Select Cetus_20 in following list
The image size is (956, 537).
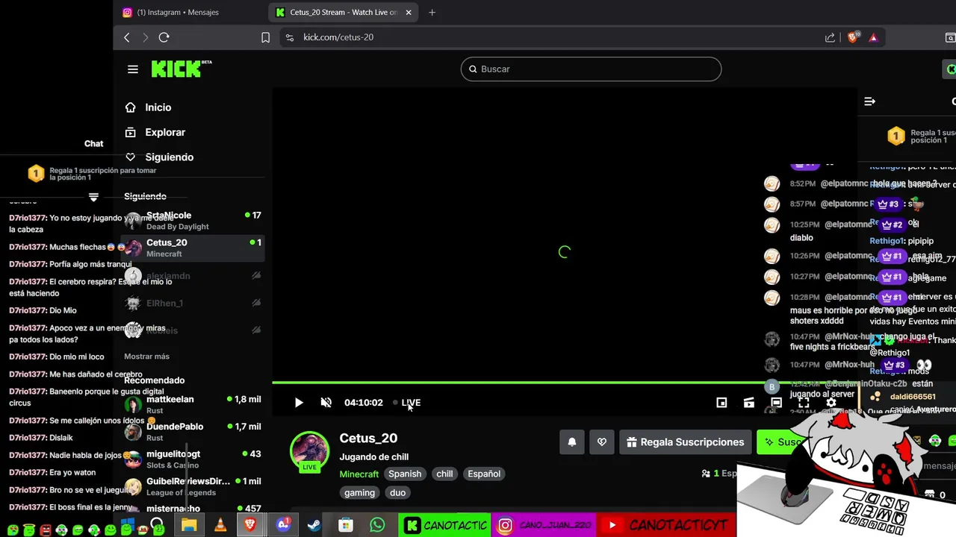tap(193, 248)
